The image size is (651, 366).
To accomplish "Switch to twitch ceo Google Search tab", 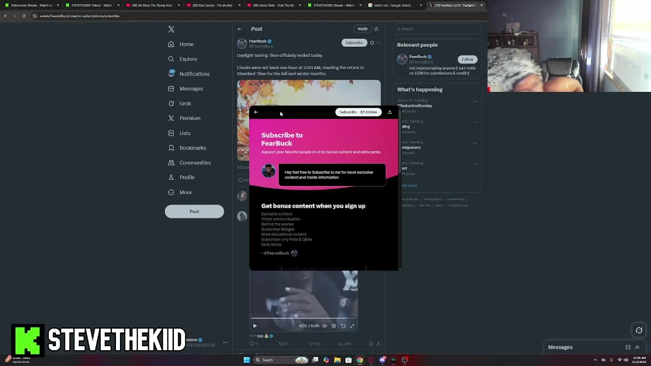I will click(395, 5).
